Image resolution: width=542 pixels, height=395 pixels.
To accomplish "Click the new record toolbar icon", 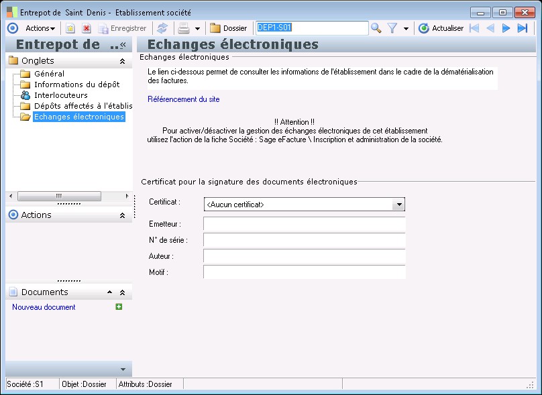I will (70, 28).
